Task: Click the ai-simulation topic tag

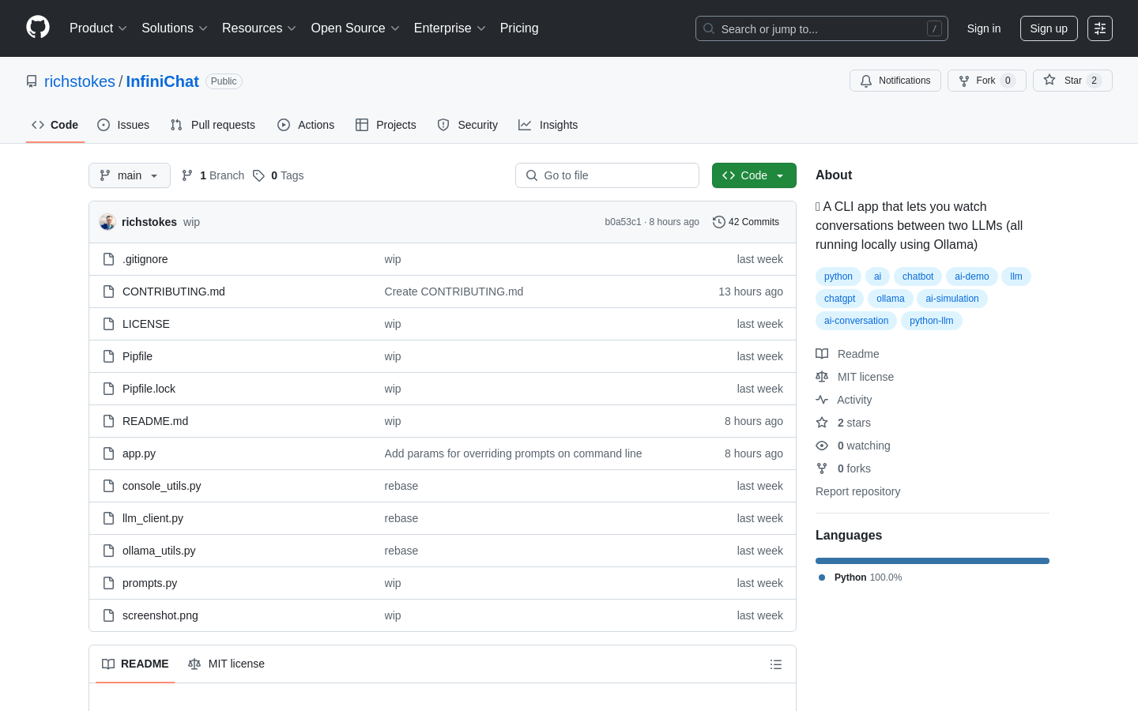Action: point(952,299)
